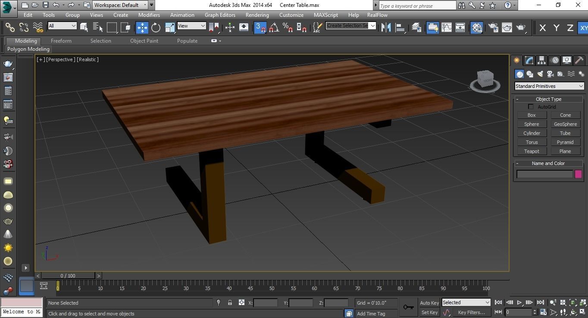The width and height of the screenshot is (588, 318).
Task: Open the Hierarchy panel tab
Action: coord(541,60)
